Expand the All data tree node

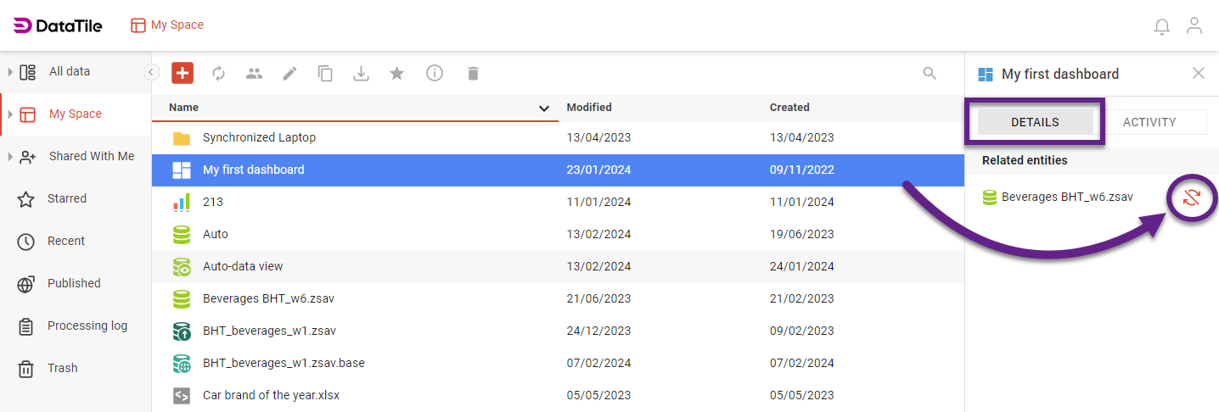coord(10,72)
